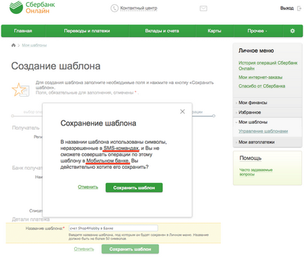Click the Личное меню heading
This screenshot has width=304, height=260.
click(x=256, y=50)
